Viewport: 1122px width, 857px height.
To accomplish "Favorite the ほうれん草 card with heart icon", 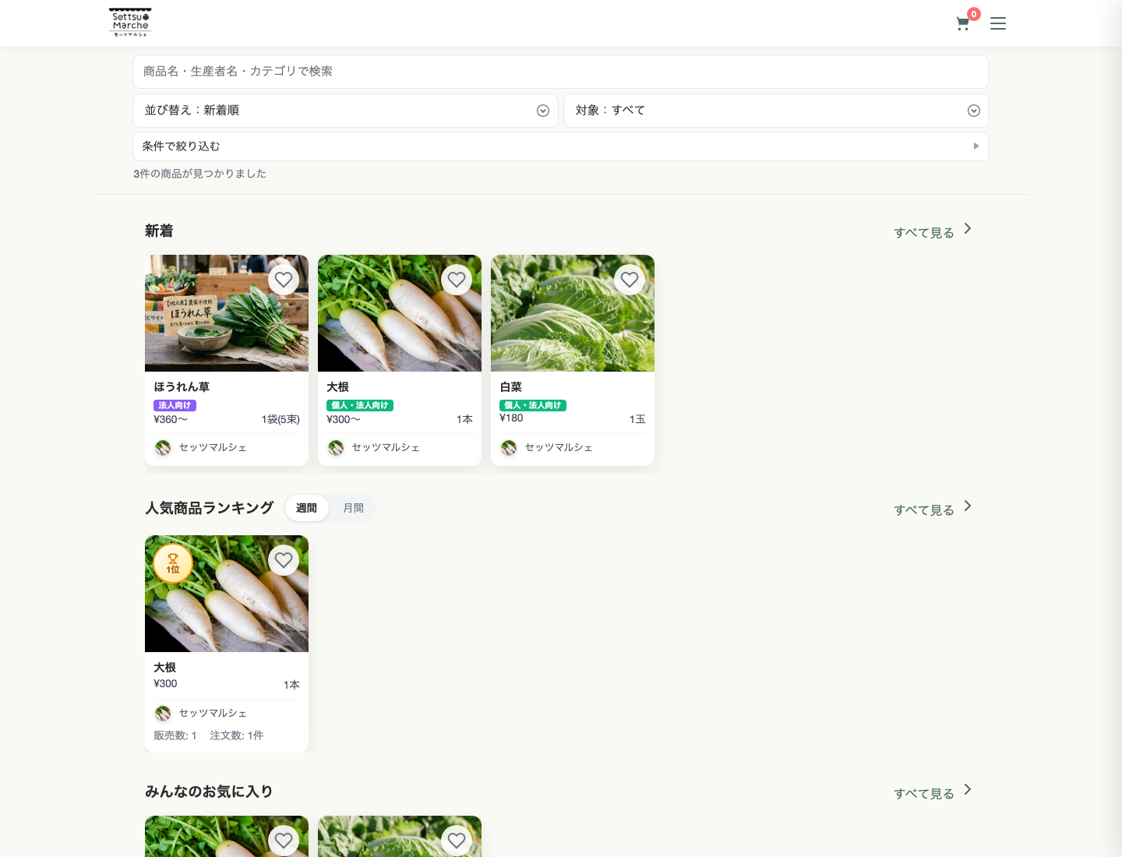I will (284, 280).
